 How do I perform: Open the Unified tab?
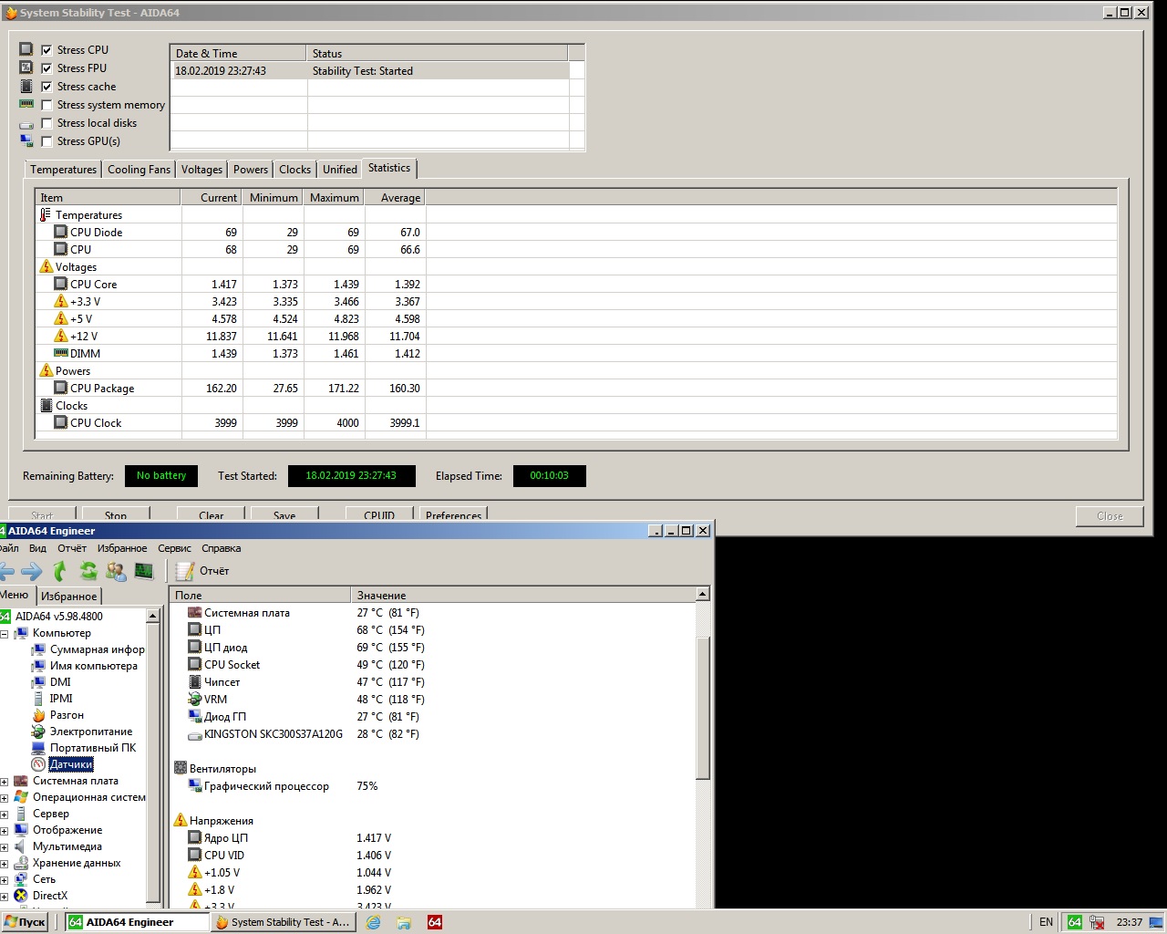point(340,170)
